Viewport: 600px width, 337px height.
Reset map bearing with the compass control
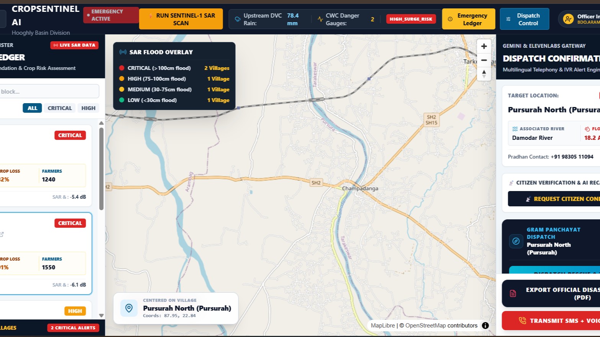[484, 74]
